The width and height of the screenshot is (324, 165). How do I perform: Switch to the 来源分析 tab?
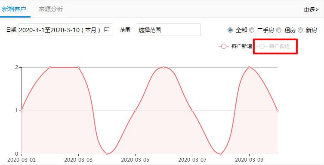51,9
